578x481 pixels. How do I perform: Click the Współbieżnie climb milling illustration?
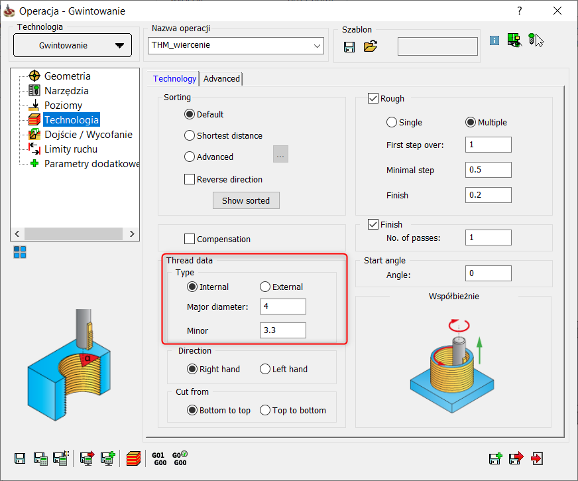tap(452, 365)
